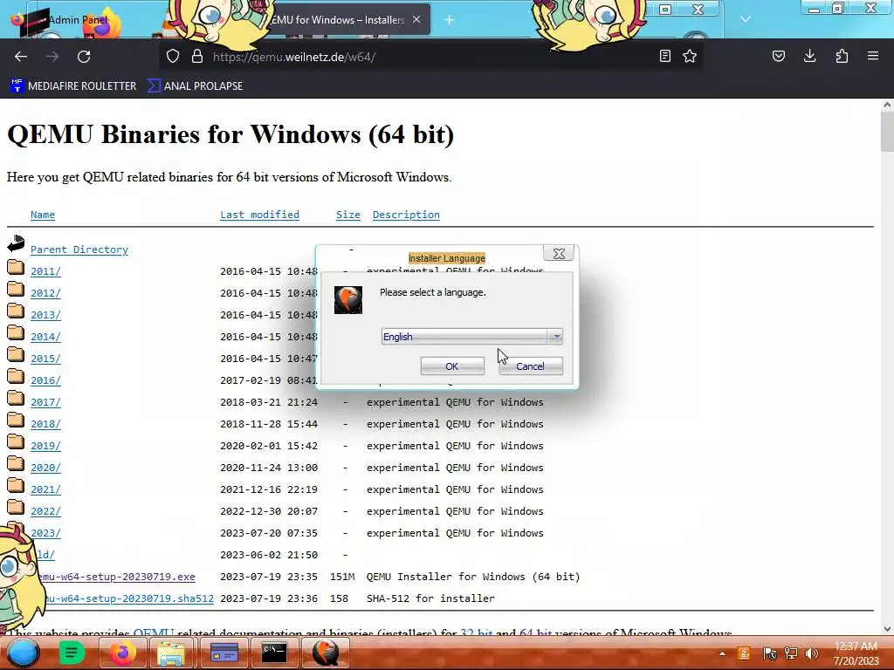
Task: Click folder icon beside 2014/
Action: [x=16, y=332]
